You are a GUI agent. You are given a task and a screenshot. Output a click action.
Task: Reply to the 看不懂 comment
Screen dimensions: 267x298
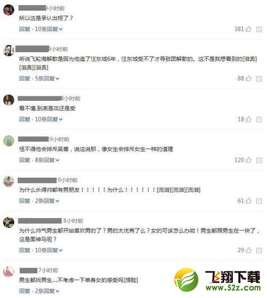(x=25, y=119)
